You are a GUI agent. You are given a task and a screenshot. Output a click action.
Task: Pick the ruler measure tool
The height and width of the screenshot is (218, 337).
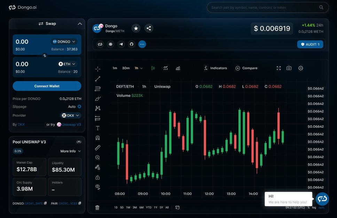[97, 148]
